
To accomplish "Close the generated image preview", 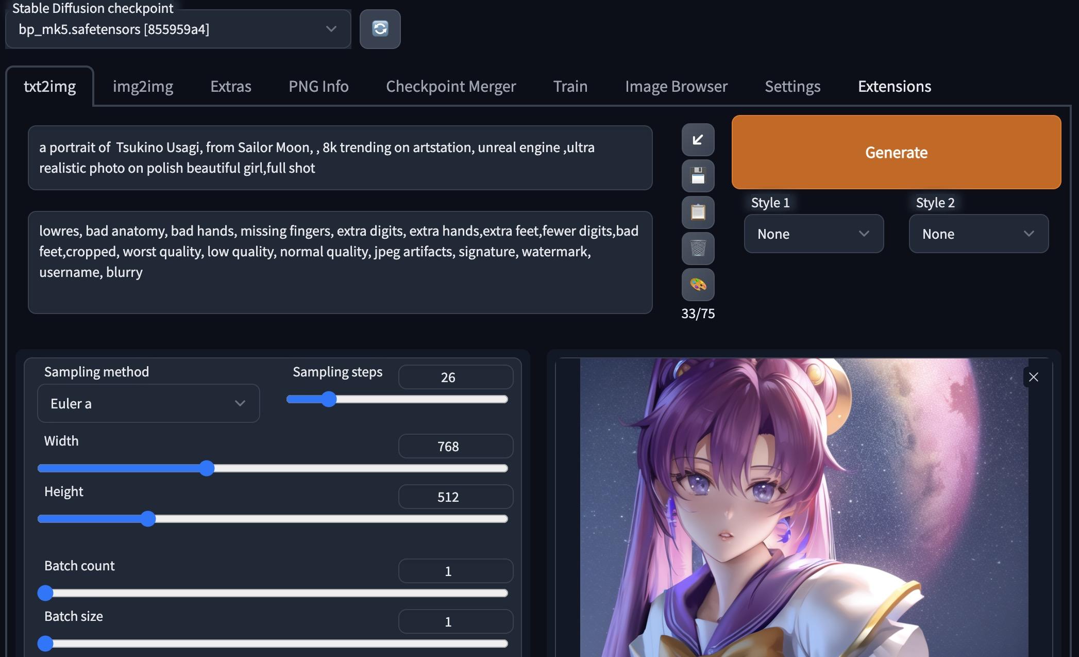I will click(1033, 377).
